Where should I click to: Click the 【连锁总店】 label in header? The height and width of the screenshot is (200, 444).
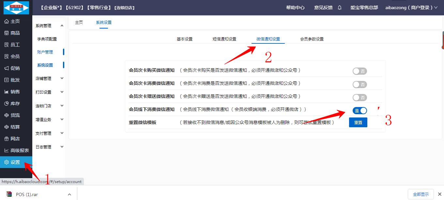125,8
